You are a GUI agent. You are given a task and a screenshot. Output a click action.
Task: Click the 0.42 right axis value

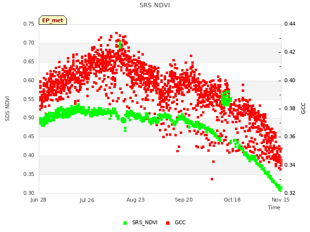(290, 52)
